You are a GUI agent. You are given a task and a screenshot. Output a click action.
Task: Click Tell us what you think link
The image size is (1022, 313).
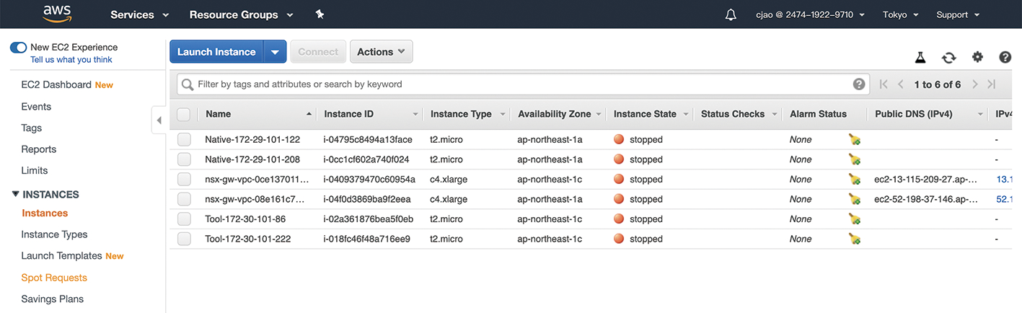pos(71,60)
